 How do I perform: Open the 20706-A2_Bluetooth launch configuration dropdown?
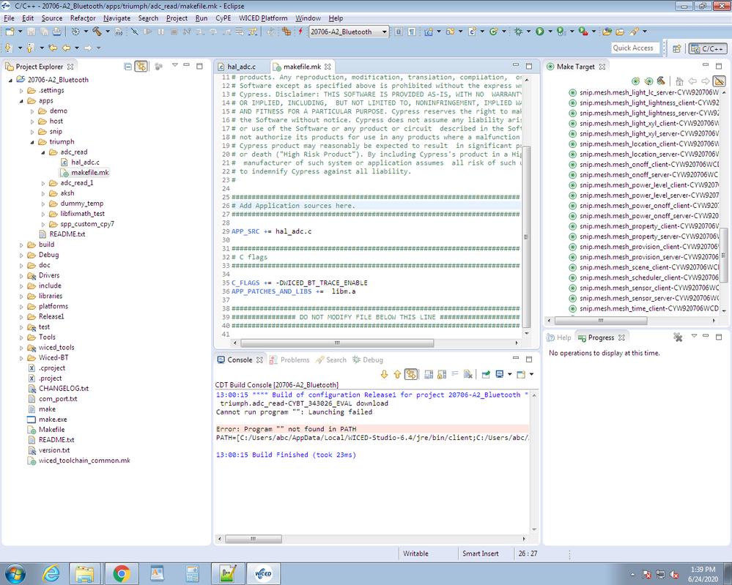tap(383, 32)
